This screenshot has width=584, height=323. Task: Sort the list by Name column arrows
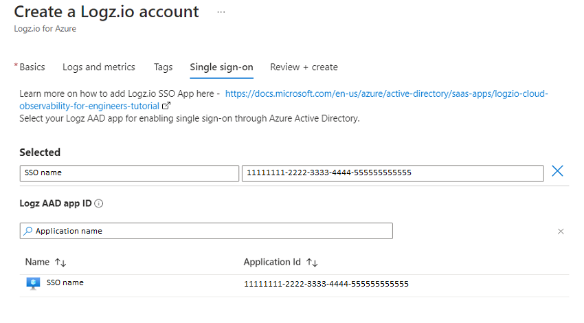click(60, 263)
